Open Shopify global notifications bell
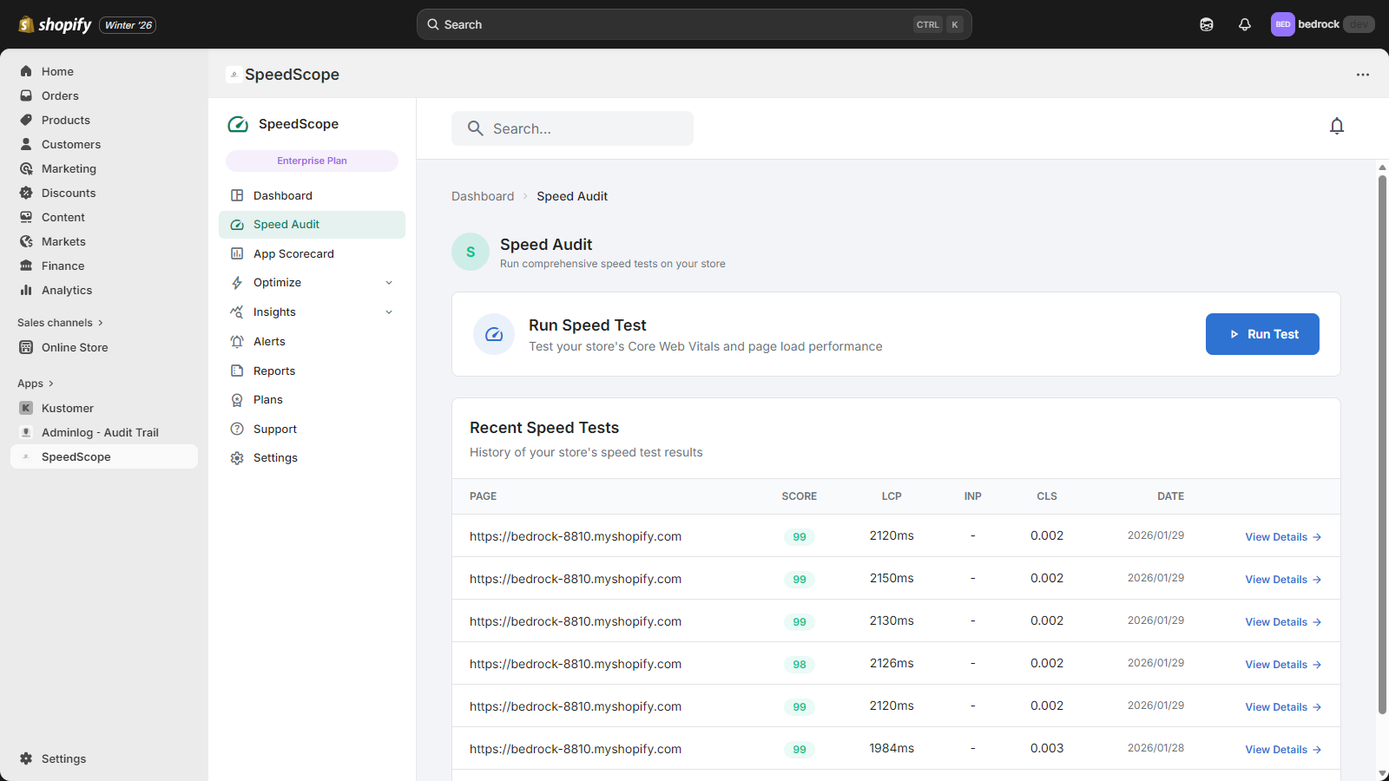This screenshot has width=1389, height=781. click(1244, 24)
